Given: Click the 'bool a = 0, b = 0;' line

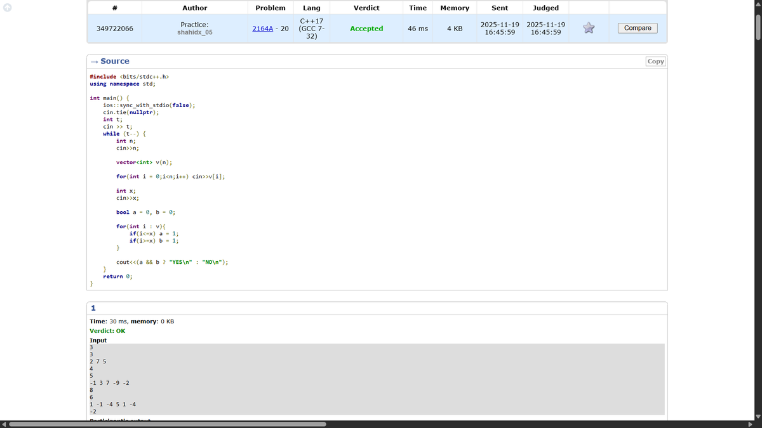Looking at the screenshot, I should 146,212.
